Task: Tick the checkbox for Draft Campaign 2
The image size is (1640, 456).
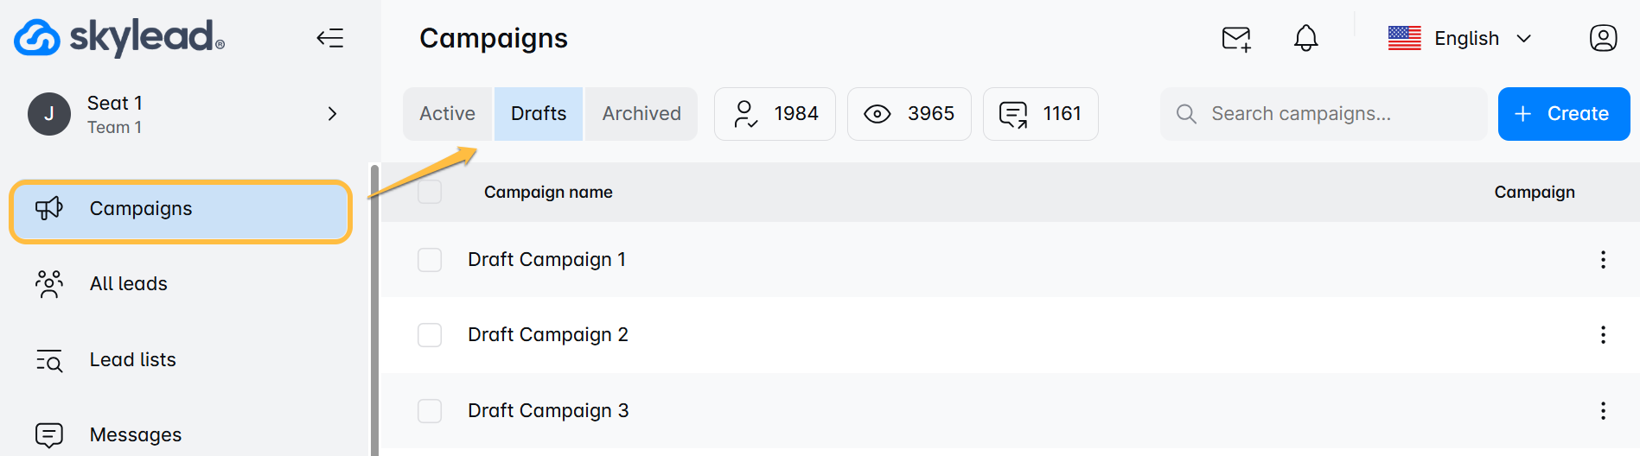Action: point(430,335)
